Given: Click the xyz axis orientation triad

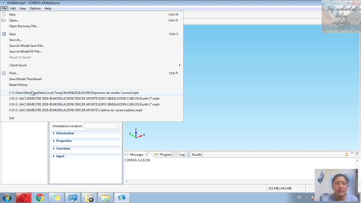Looking at the screenshot, I should [x=137, y=134].
